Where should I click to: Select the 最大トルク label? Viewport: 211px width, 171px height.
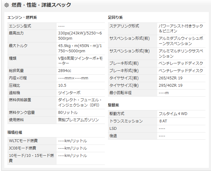tap(18, 46)
